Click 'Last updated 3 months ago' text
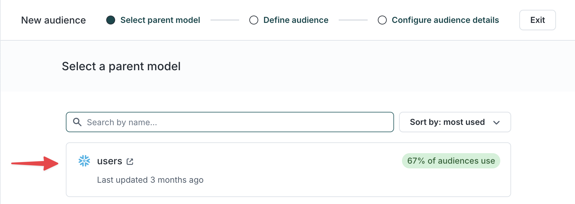Image resolution: width=575 pixels, height=204 pixels. 150,180
